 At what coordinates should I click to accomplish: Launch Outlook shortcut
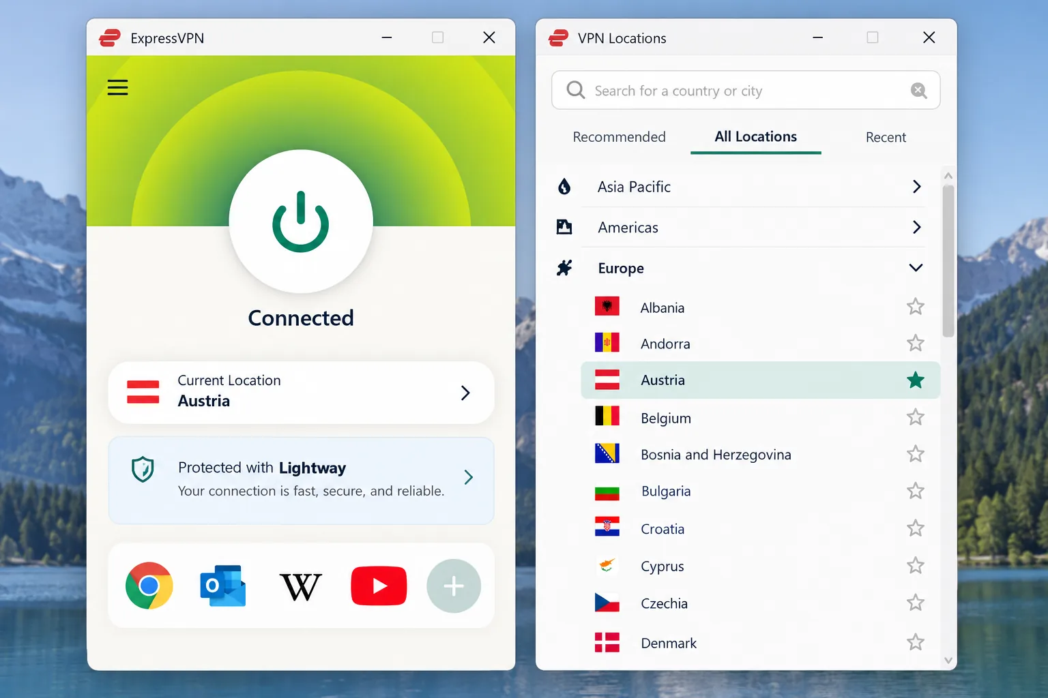(223, 586)
